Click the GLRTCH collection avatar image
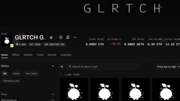Screen dimensions: 180x101 (7, 41)
